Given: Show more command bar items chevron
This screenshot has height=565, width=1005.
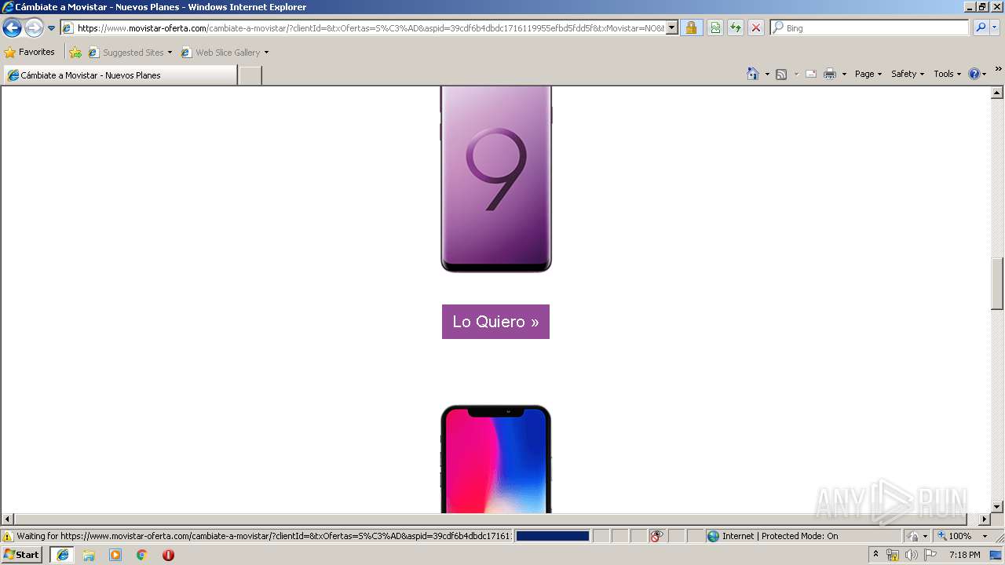Looking at the screenshot, I should (x=998, y=70).
